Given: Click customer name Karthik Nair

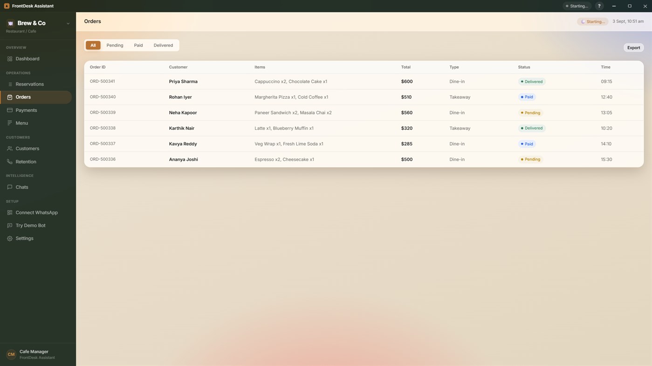Looking at the screenshot, I should click(181, 128).
